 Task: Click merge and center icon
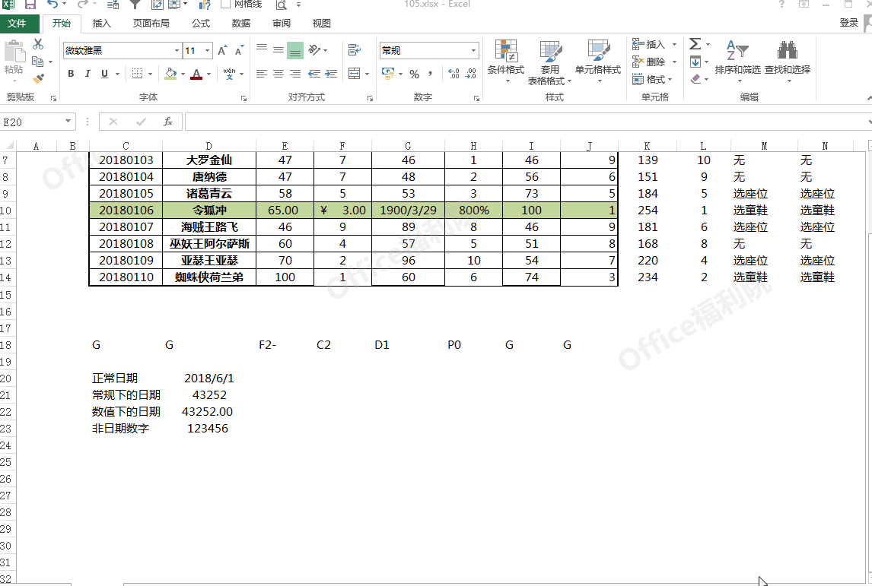[355, 73]
